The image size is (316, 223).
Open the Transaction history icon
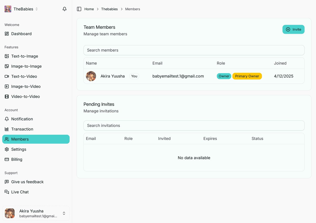tap(7, 129)
